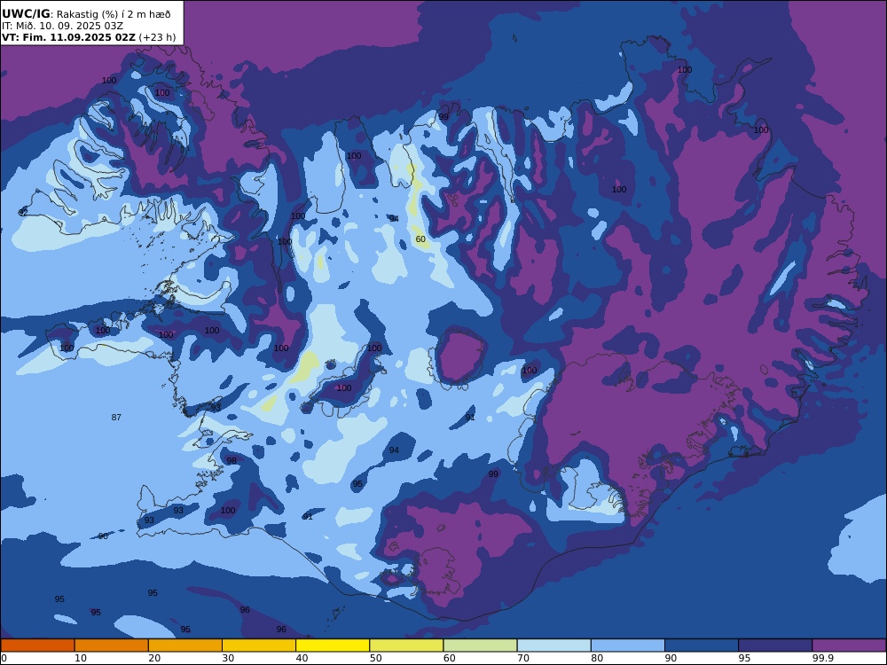This screenshot has height=665, width=887.
Task: Click the orange 10–20 legend swatch
Action: (112, 645)
